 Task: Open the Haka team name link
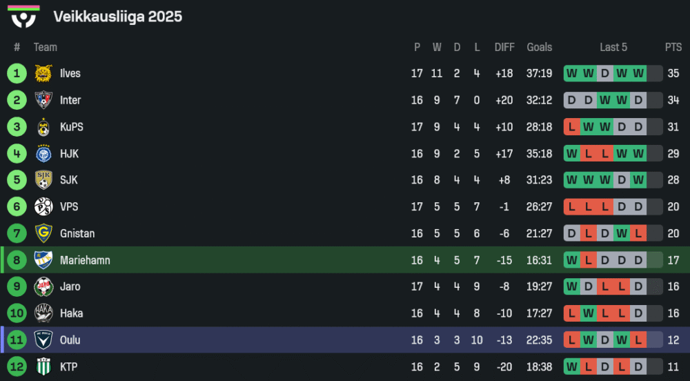71,313
